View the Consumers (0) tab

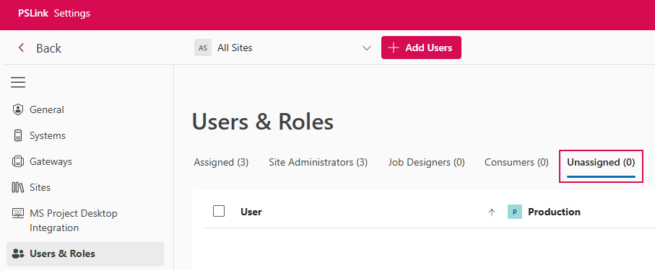pyautogui.click(x=516, y=163)
